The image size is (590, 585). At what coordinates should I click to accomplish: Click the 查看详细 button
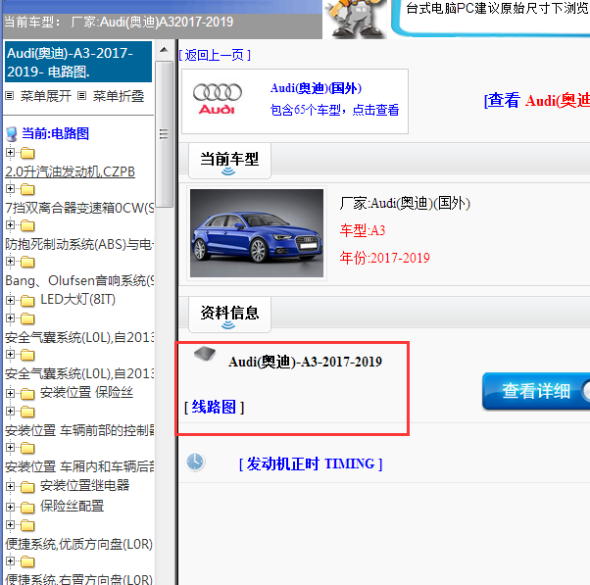click(x=536, y=391)
